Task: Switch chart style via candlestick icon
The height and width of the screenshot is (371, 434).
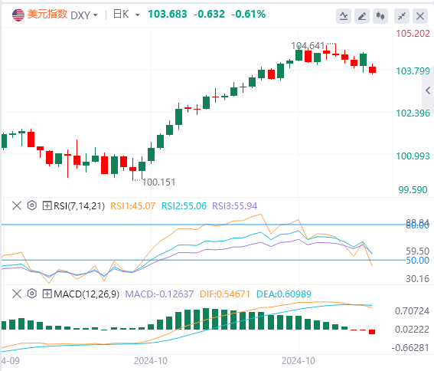Action: (x=380, y=16)
